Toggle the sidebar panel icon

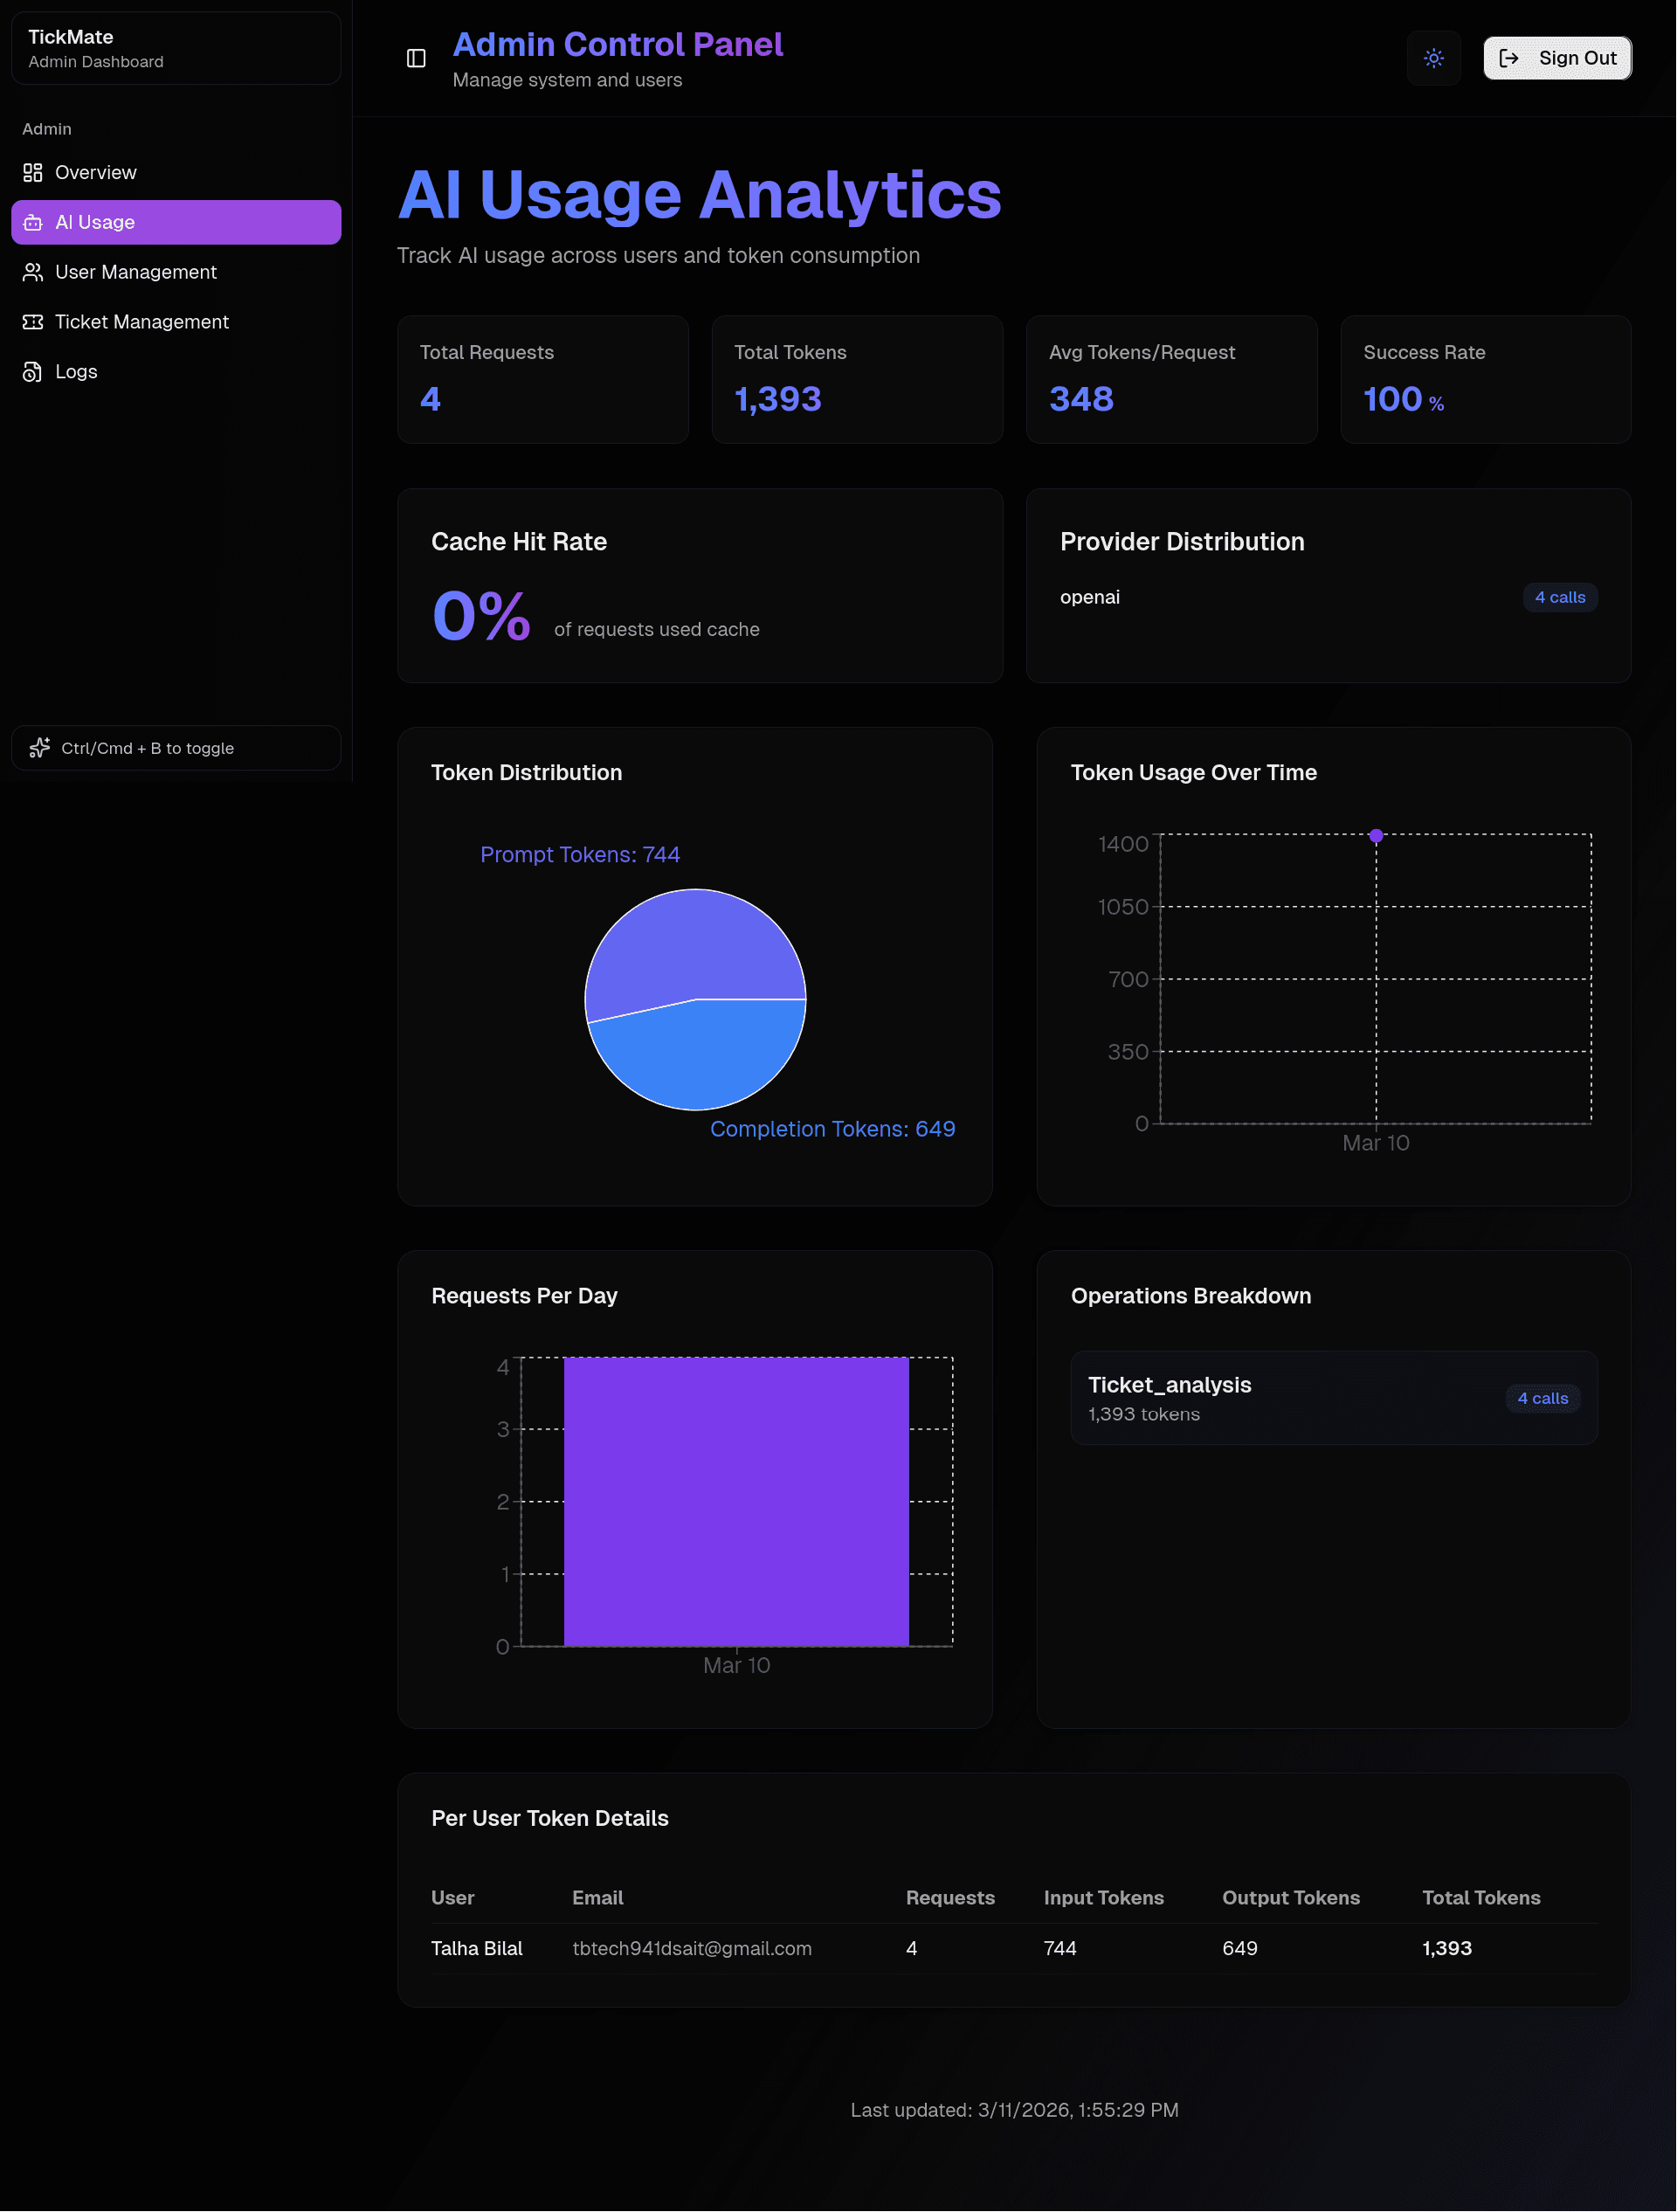click(x=416, y=58)
